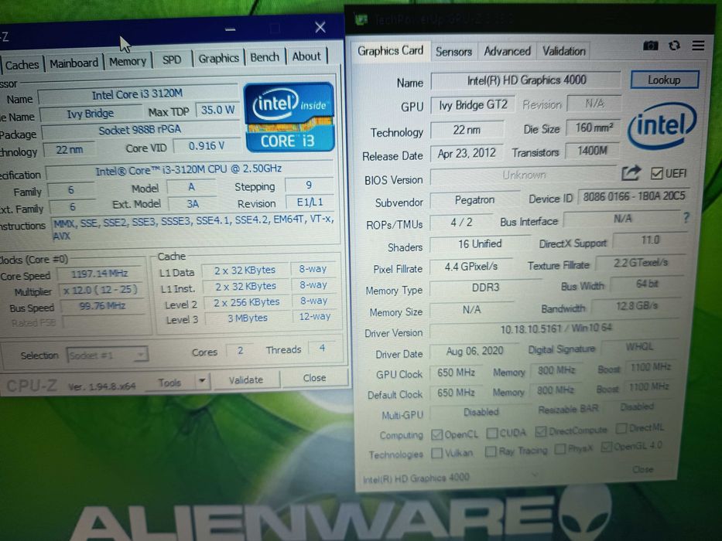Click the Threads value 4
The image size is (722, 541).
(322, 348)
